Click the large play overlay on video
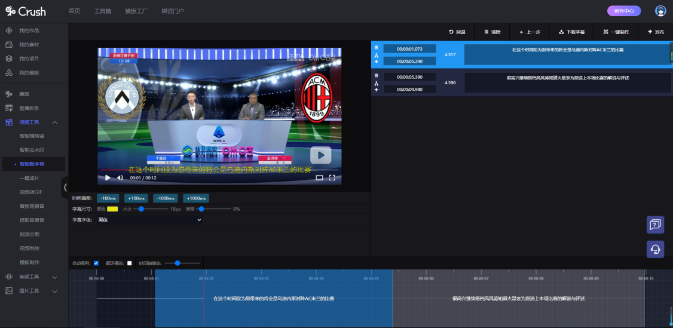 320,155
